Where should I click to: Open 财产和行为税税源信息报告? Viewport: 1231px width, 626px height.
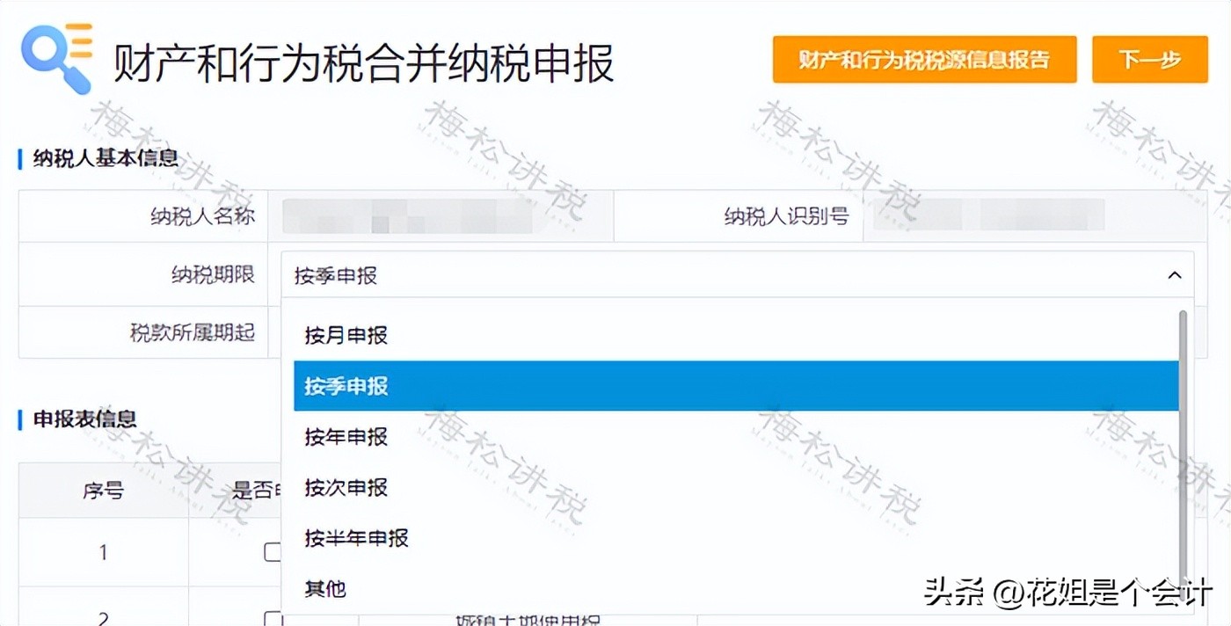point(924,59)
